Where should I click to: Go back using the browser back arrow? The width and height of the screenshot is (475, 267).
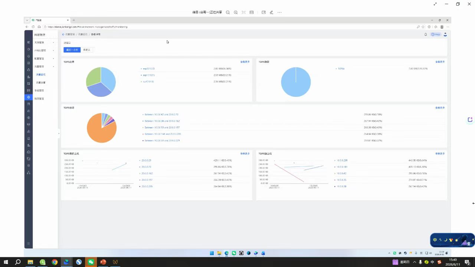click(x=27, y=27)
